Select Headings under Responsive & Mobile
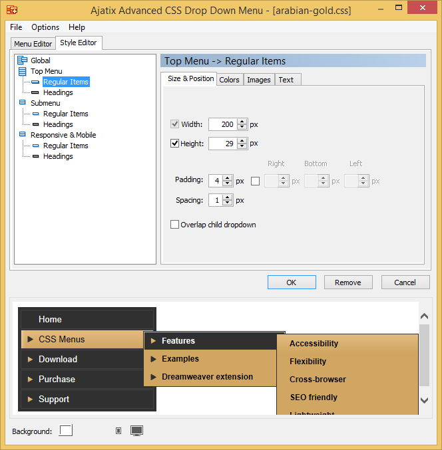This screenshot has height=450, width=442. click(x=58, y=156)
